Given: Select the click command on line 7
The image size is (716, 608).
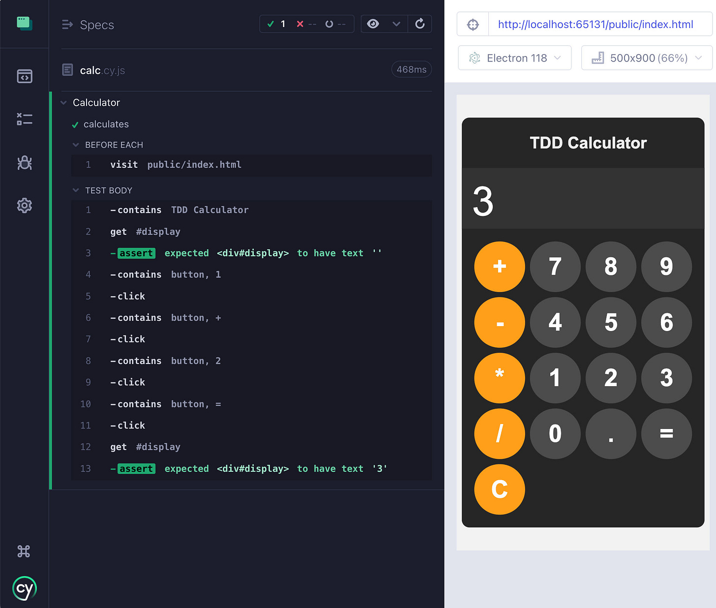Looking at the screenshot, I should (252, 339).
